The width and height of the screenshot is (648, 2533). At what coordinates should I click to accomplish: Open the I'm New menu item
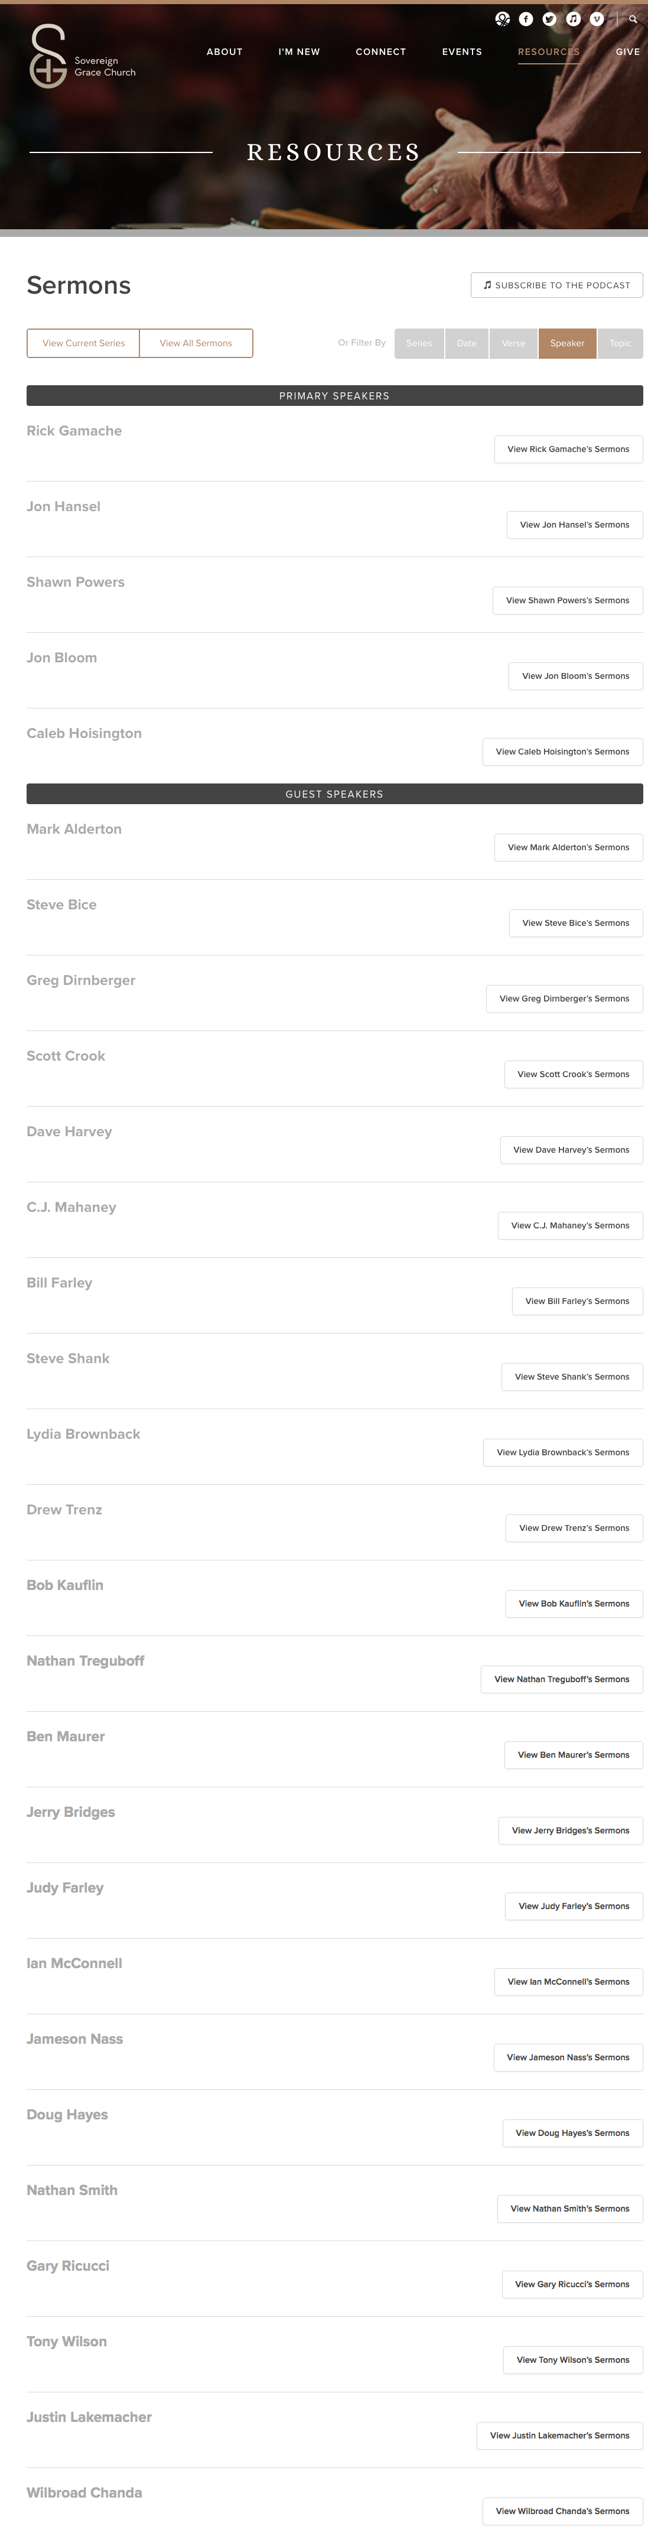[x=299, y=52]
